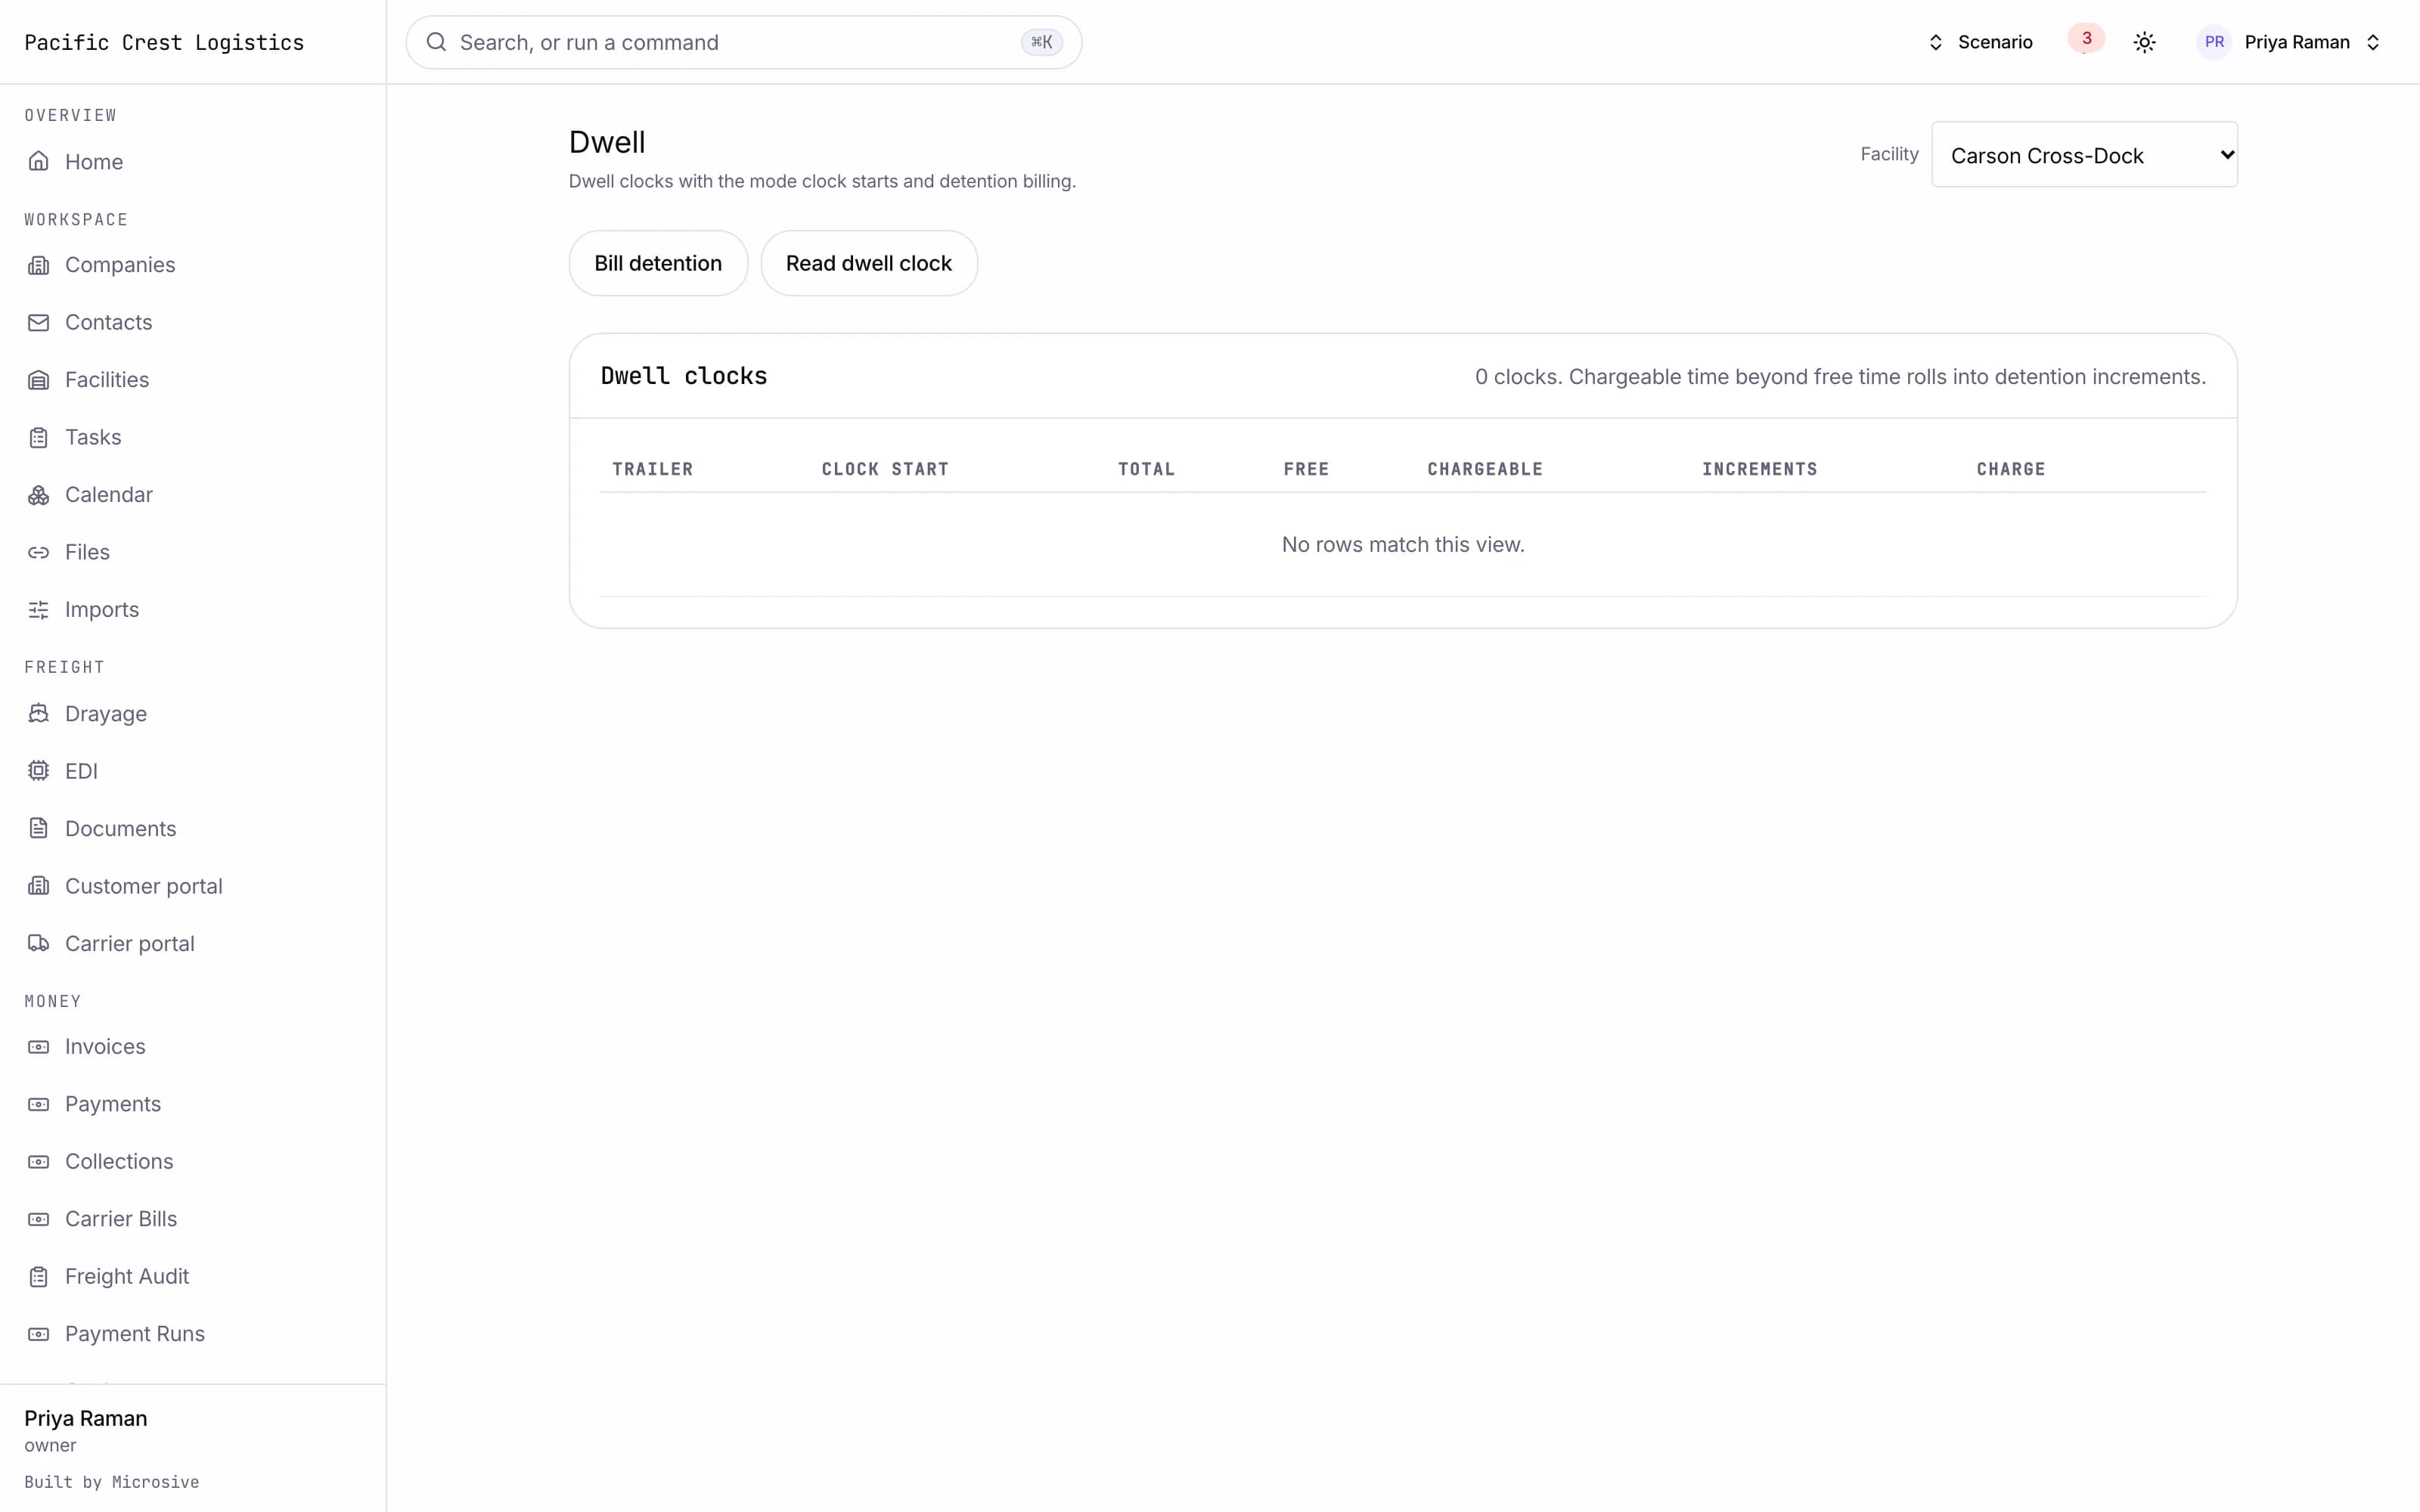Viewport: 2420px width, 1512px height.
Task: Click the Read dwell clock button
Action: click(868, 263)
